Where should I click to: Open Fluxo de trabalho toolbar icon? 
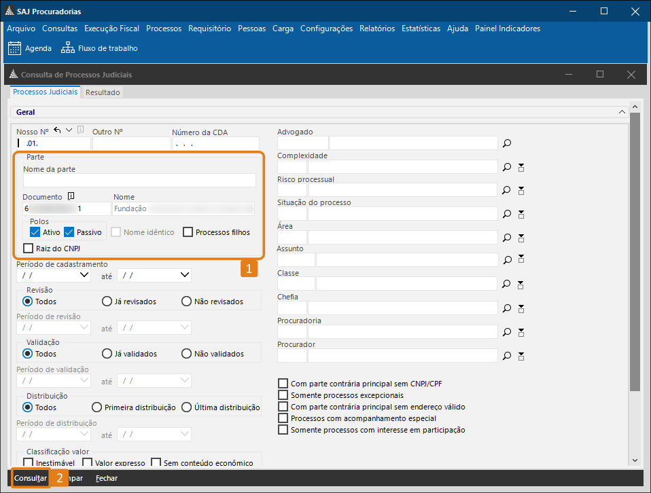pyautogui.click(x=68, y=48)
